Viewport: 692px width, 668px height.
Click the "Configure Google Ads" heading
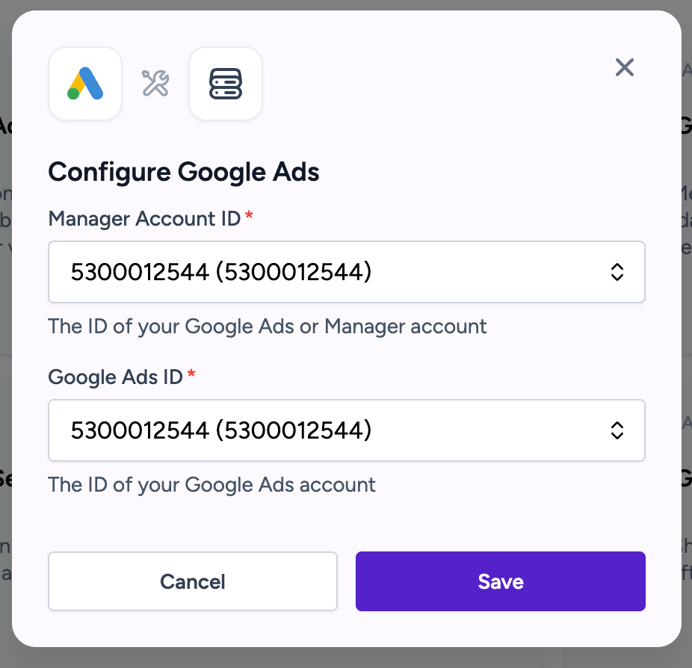tap(184, 173)
